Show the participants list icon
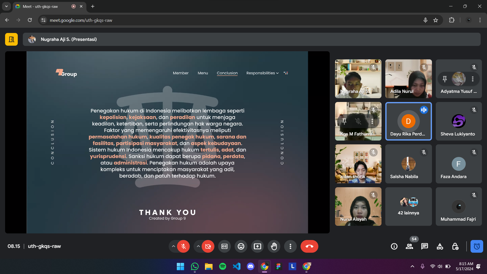487x274 pixels. [x=409, y=246]
